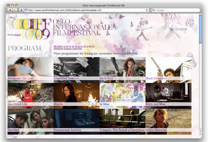Viewport: 208px width, 142px height.
Task: Open the Amplified Gesture film thumbnail
Action: click(76, 70)
